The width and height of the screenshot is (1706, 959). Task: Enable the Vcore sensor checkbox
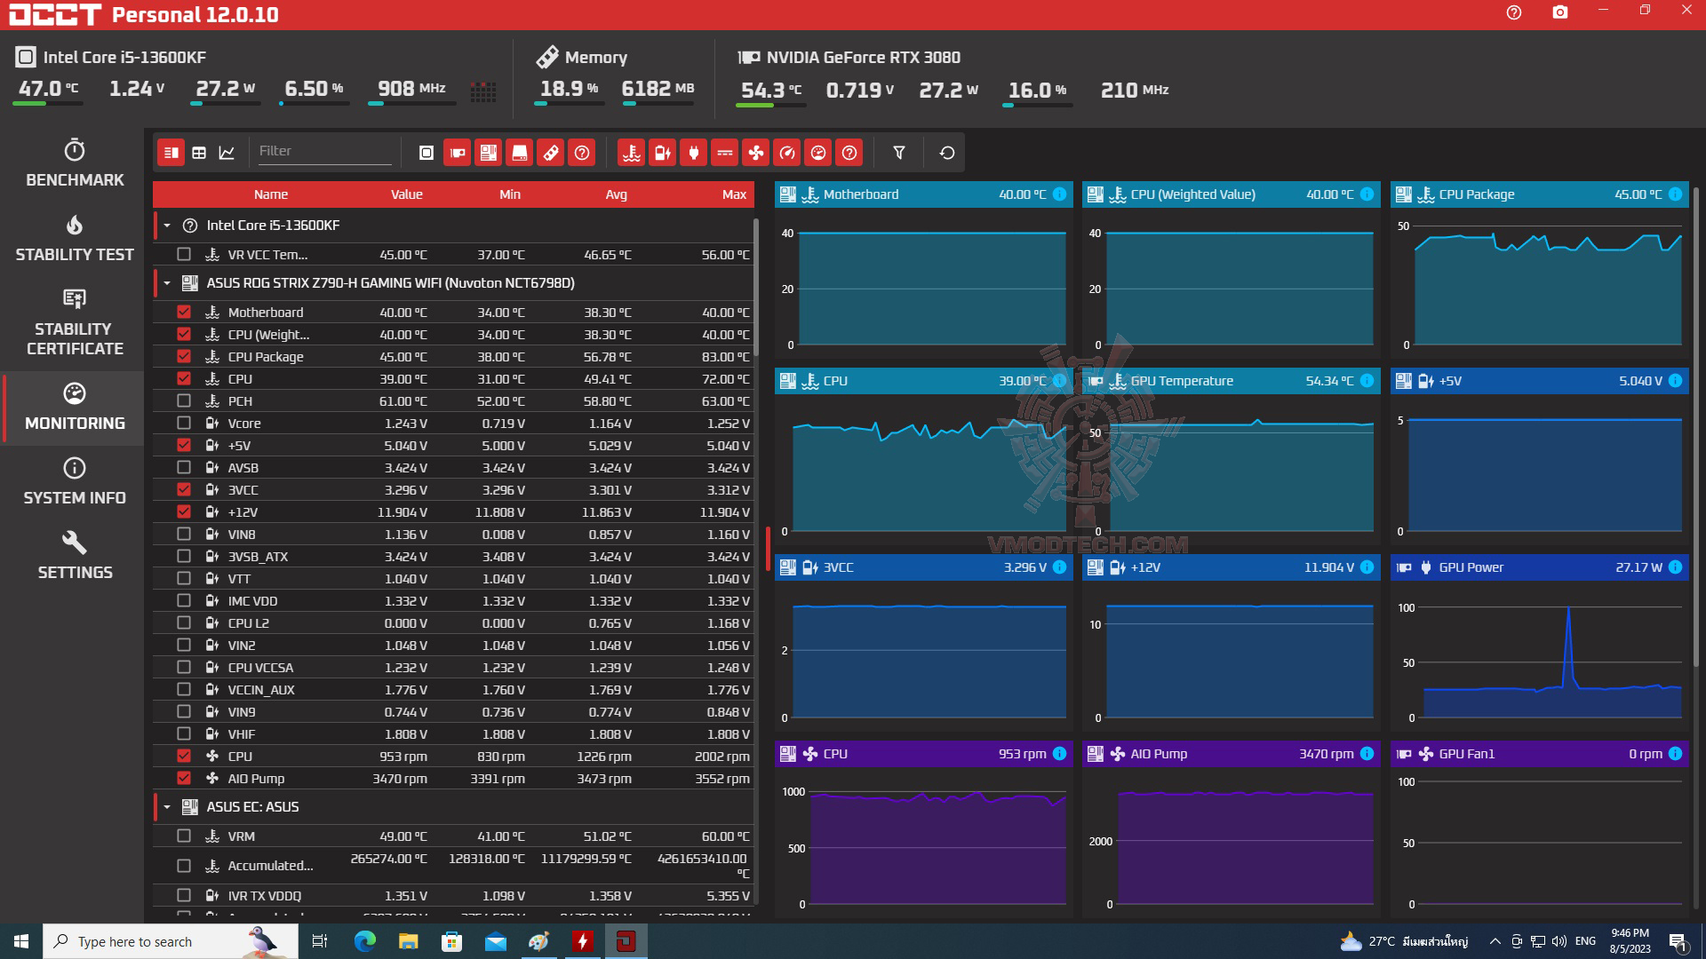tap(184, 423)
